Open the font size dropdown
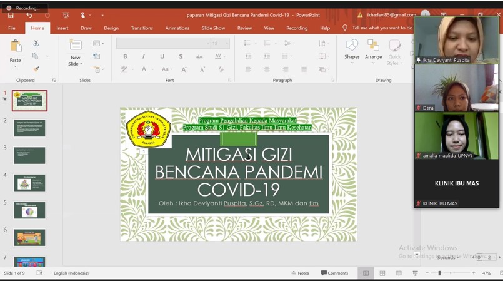Viewport: 503px width, 281px height. (227, 44)
